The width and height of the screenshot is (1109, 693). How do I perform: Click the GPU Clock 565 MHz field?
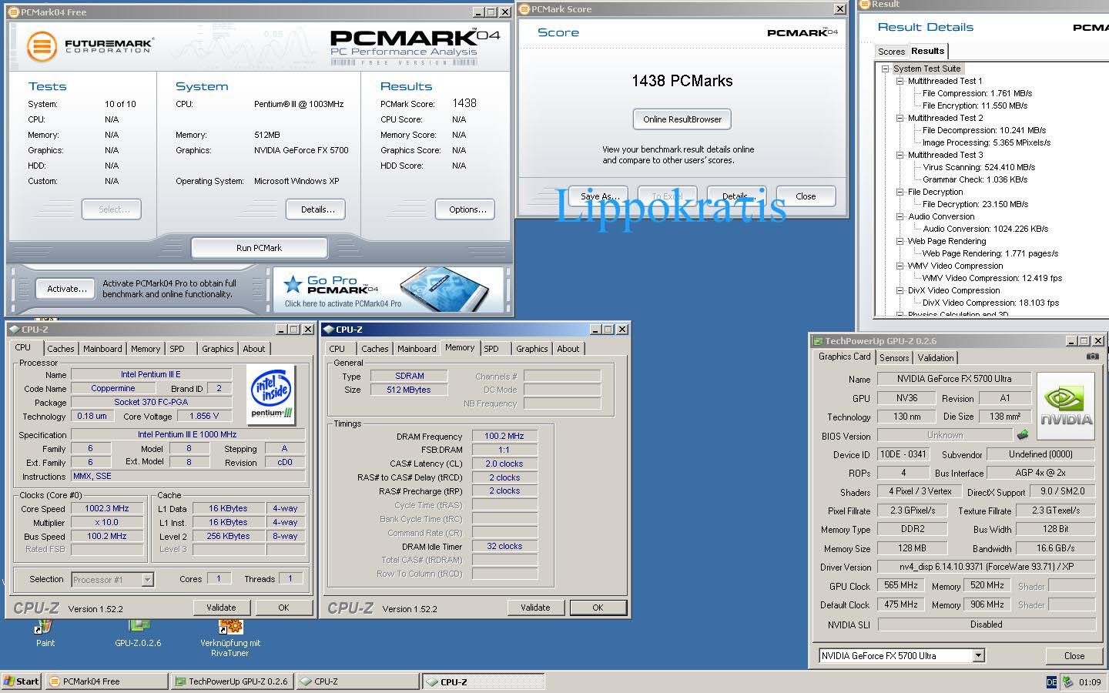coord(901,585)
